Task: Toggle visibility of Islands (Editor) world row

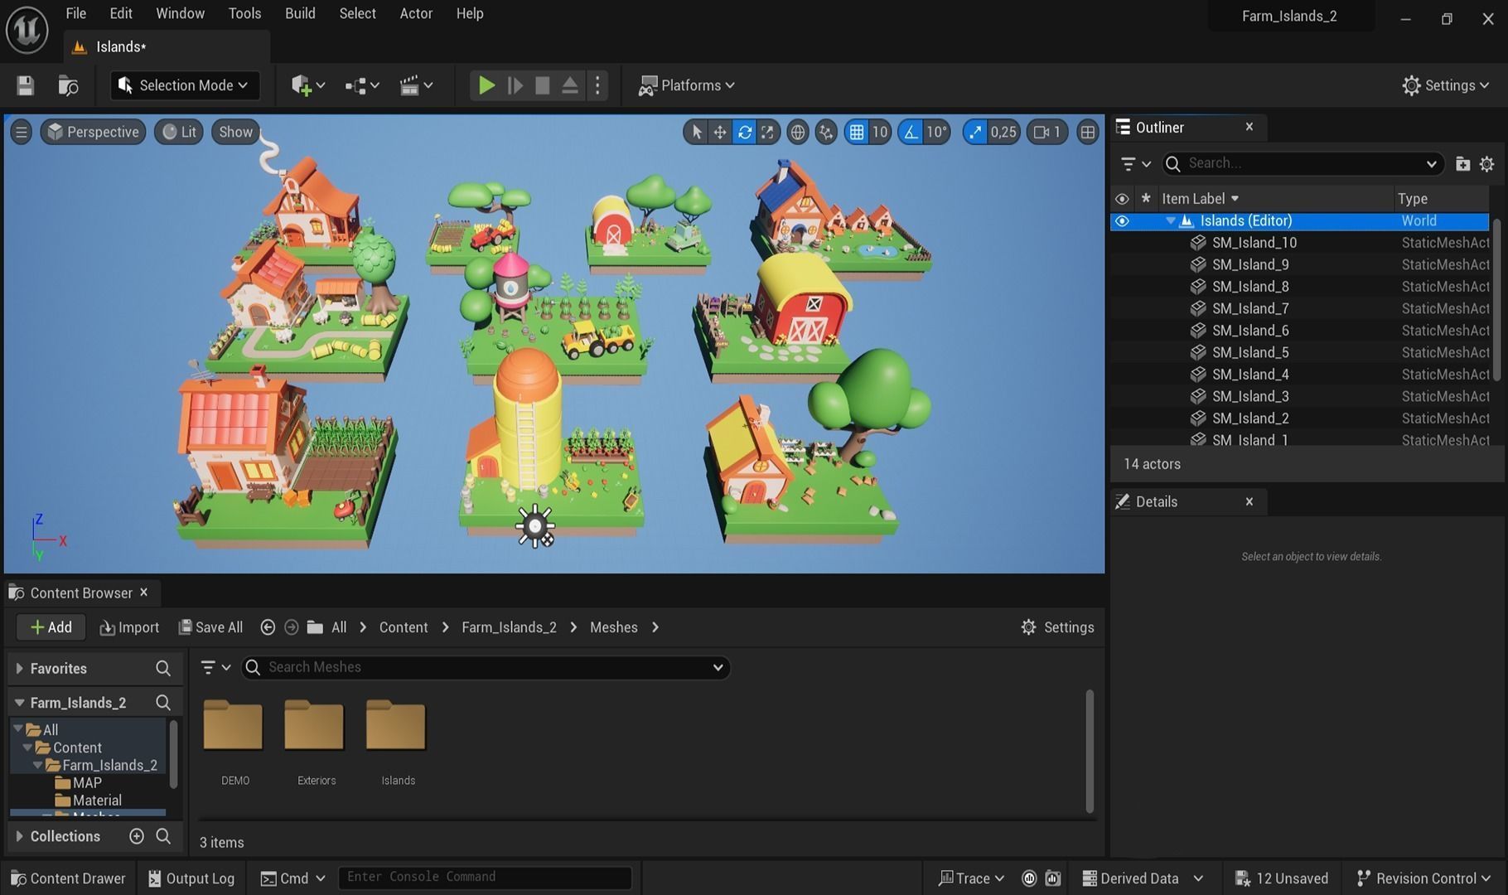Action: (1122, 221)
